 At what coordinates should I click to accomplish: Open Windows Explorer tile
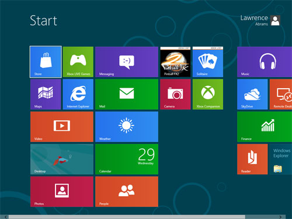click(x=281, y=159)
